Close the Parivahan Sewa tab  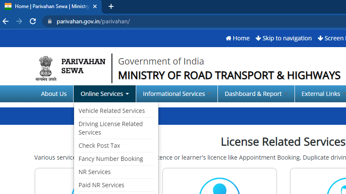coord(95,7)
